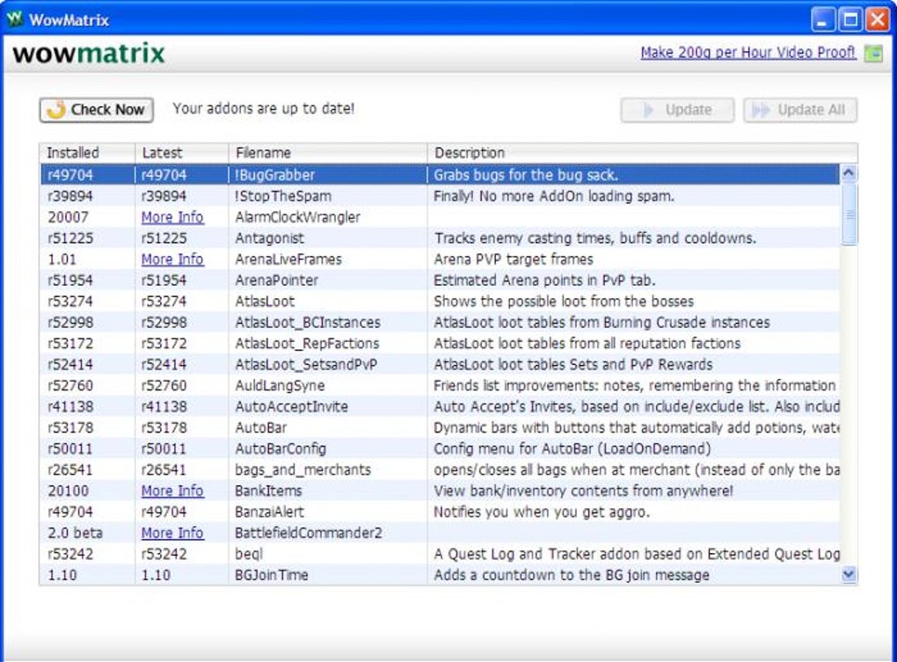Select the !BugGrabber row

point(440,174)
